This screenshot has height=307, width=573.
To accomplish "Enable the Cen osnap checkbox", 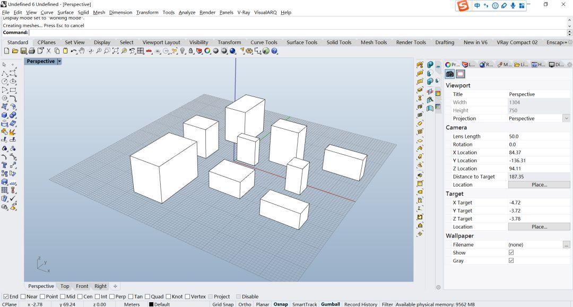I will point(80,296).
